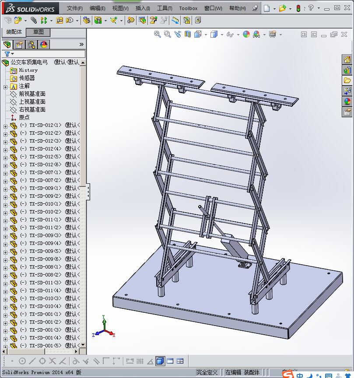
Task: Select the Move Component tool
Action: coord(70,20)
